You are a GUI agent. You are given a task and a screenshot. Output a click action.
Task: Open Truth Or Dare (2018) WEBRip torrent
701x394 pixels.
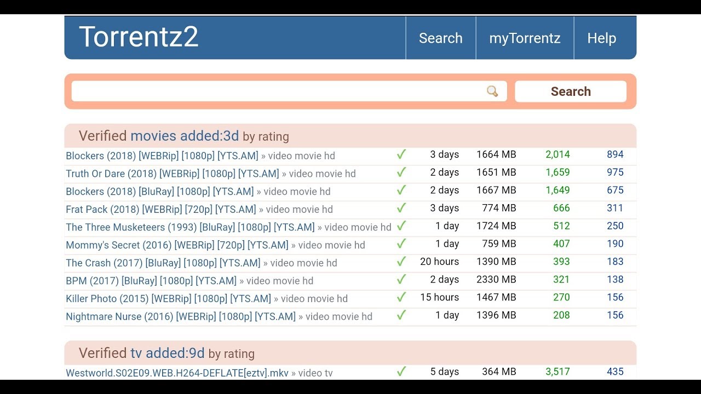[173, 173]
